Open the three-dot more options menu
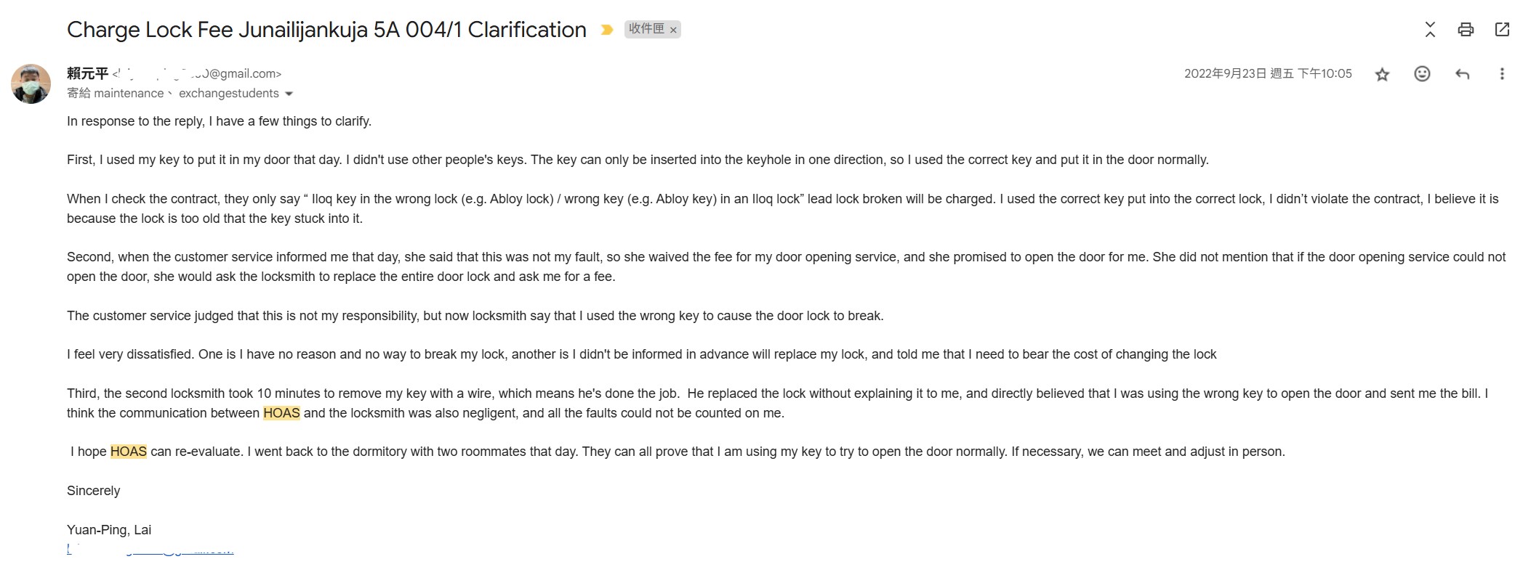Screen dimensions: 1523x567 pyautogui.click(x=1502, y=74)
